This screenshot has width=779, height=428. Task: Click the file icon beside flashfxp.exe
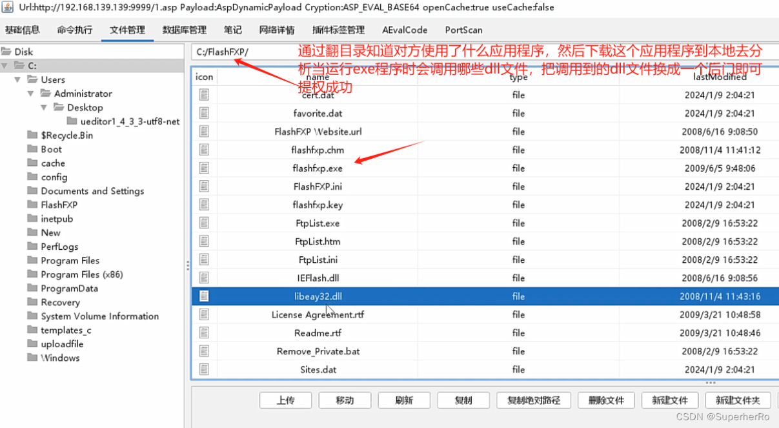(204, 168)
